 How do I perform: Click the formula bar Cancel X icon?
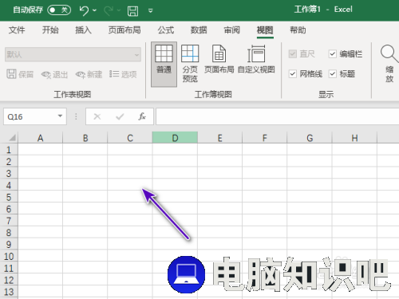(97, 116)
